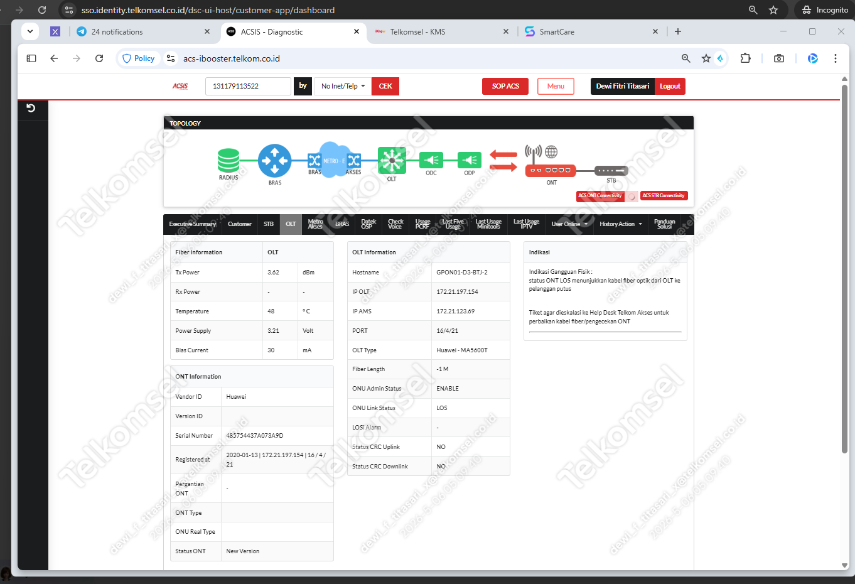
Task: Open site settings icon beside acs-ibooster address
Action: [x=170, y=58]
